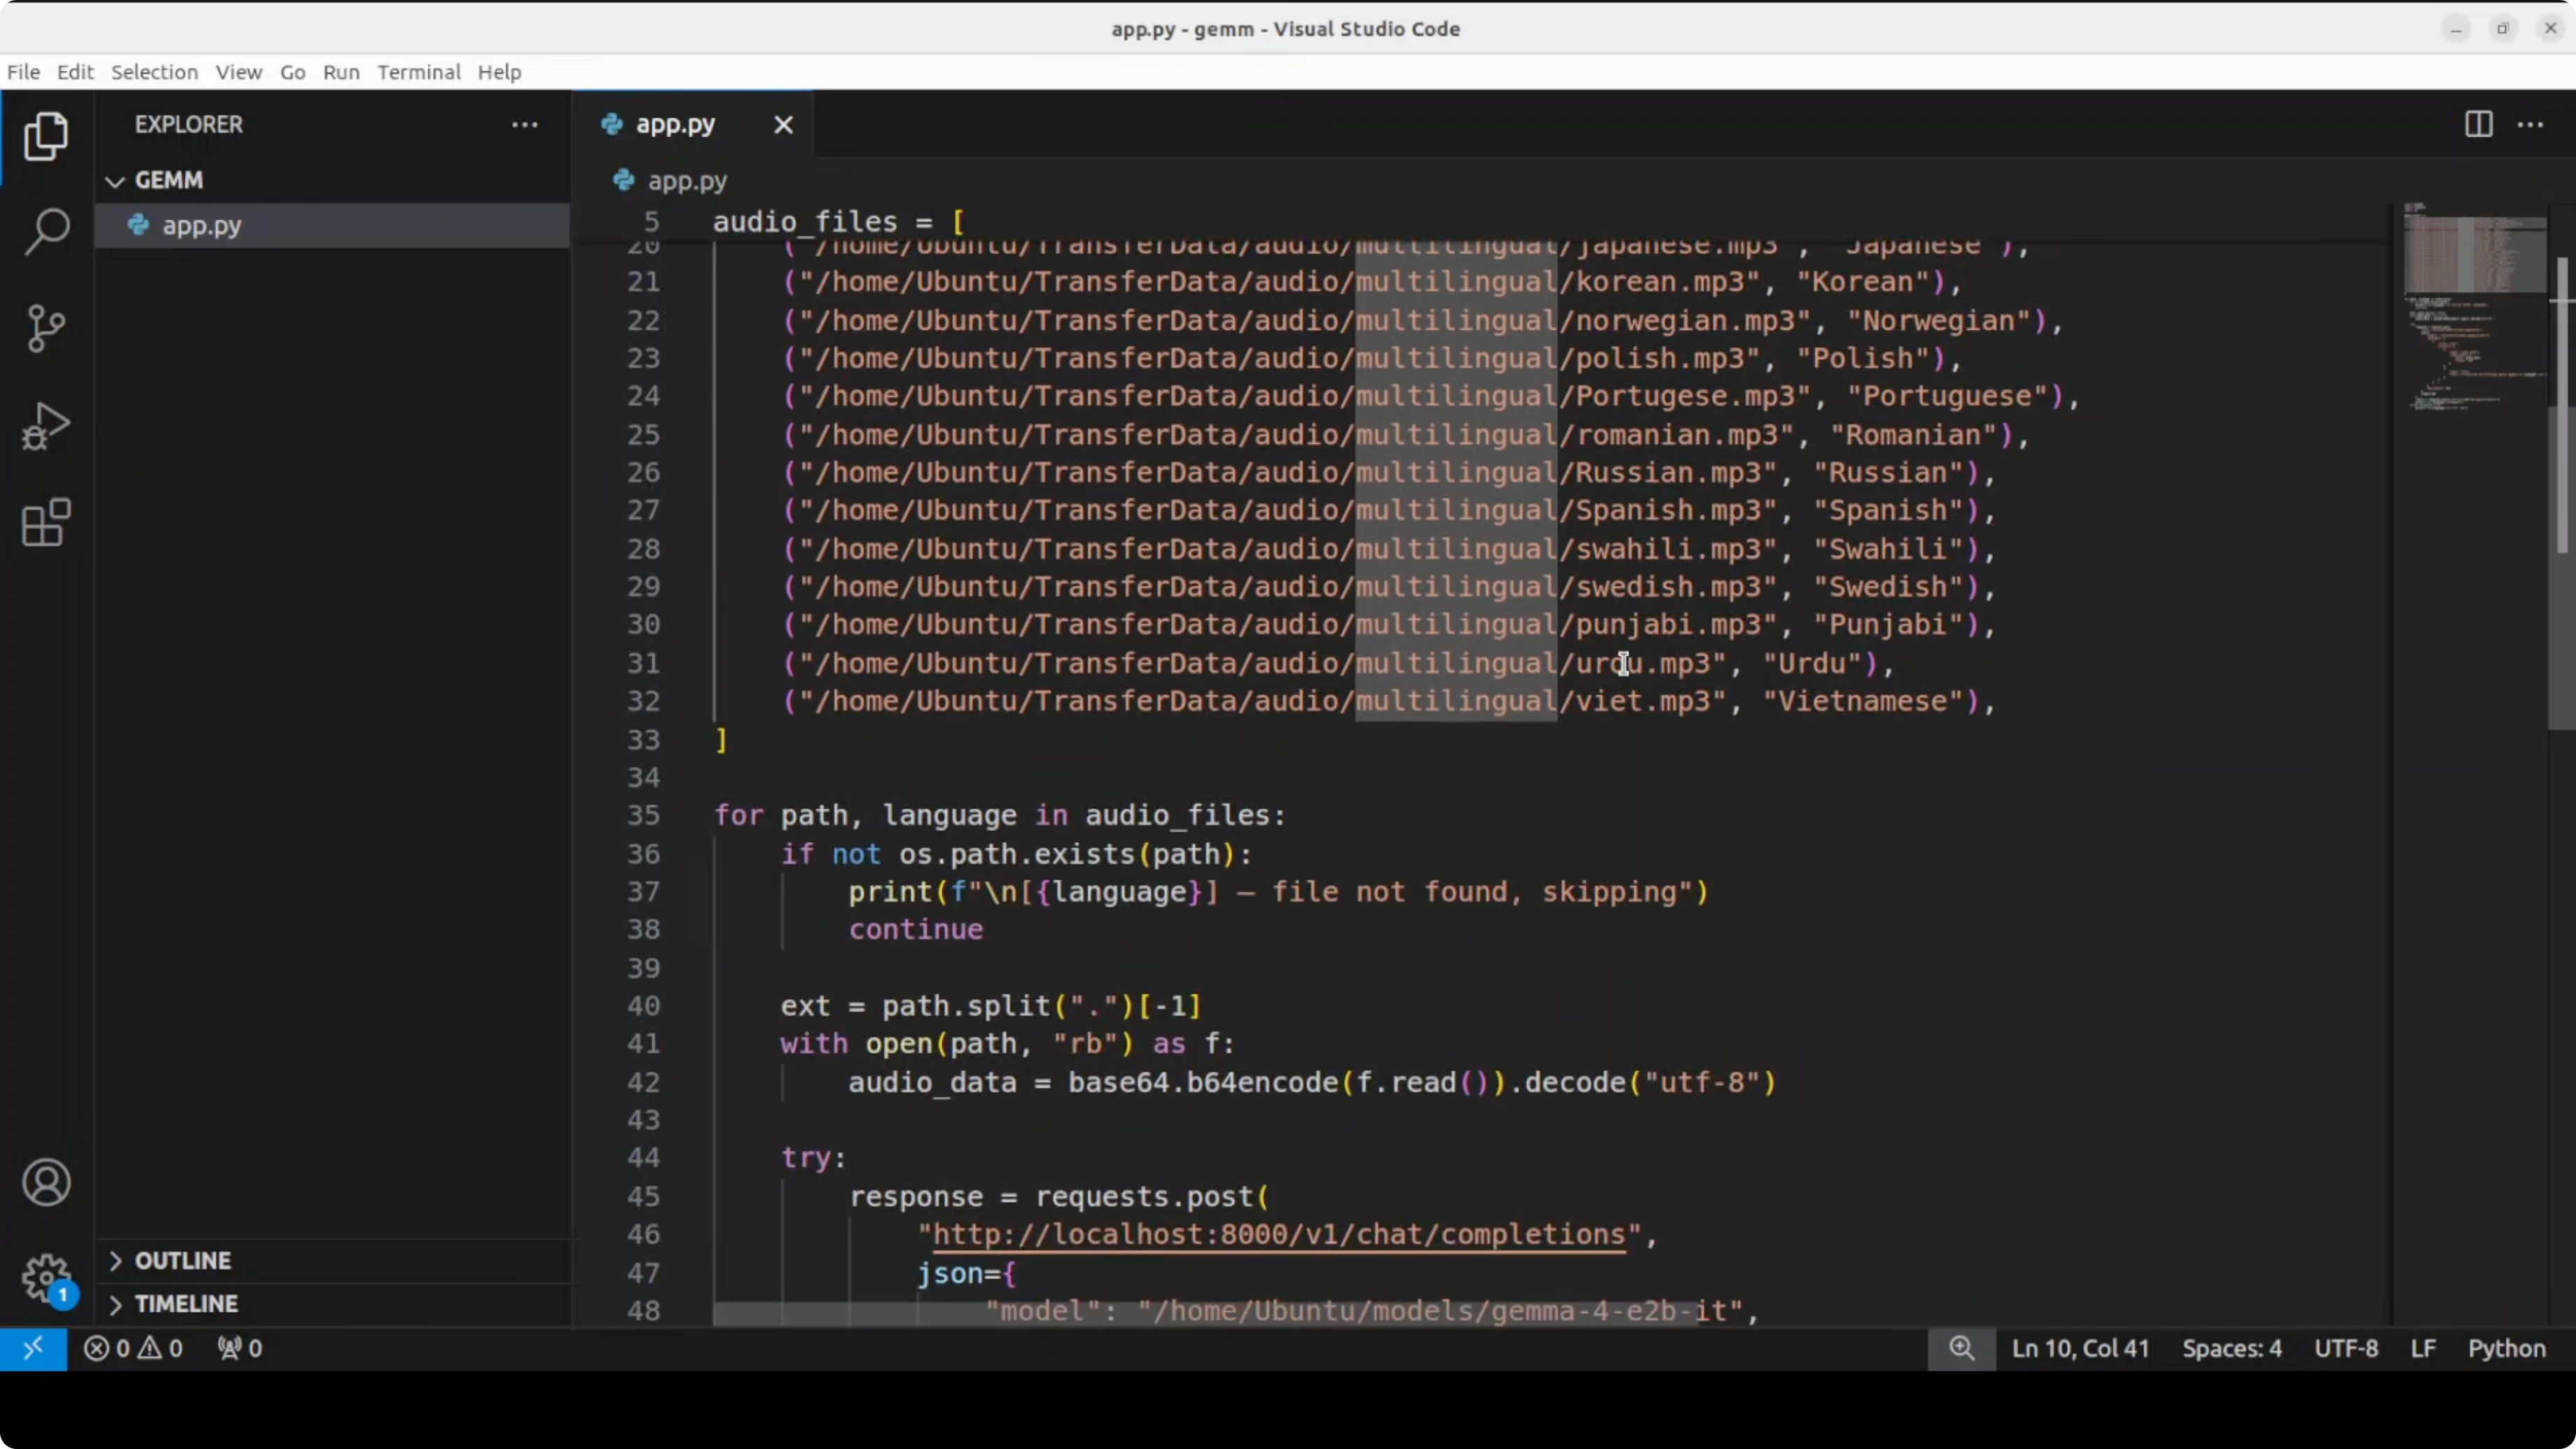Expand the OUTLINE panel
This screenshot has height=1449, width=2576.
click(x=182, y=1260)
